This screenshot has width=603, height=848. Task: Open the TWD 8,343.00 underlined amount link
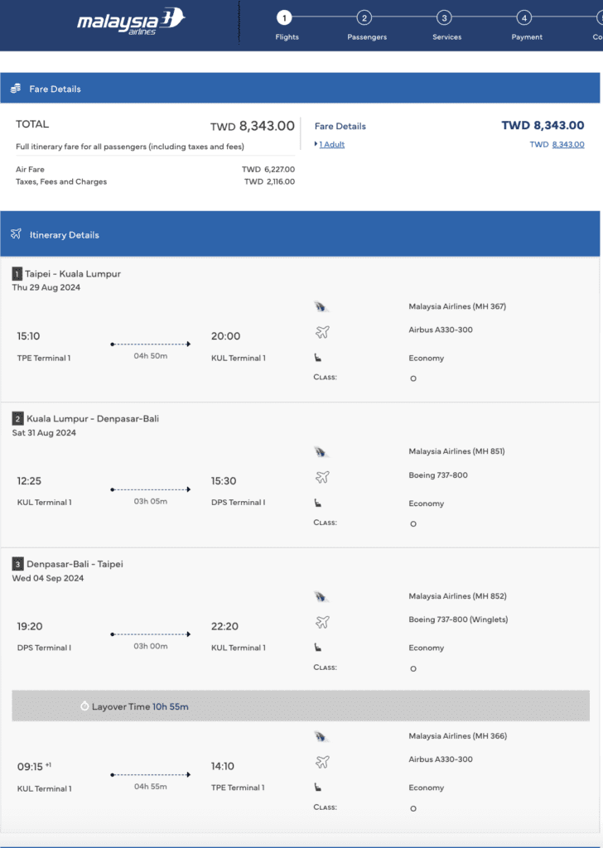pos(568,144)
